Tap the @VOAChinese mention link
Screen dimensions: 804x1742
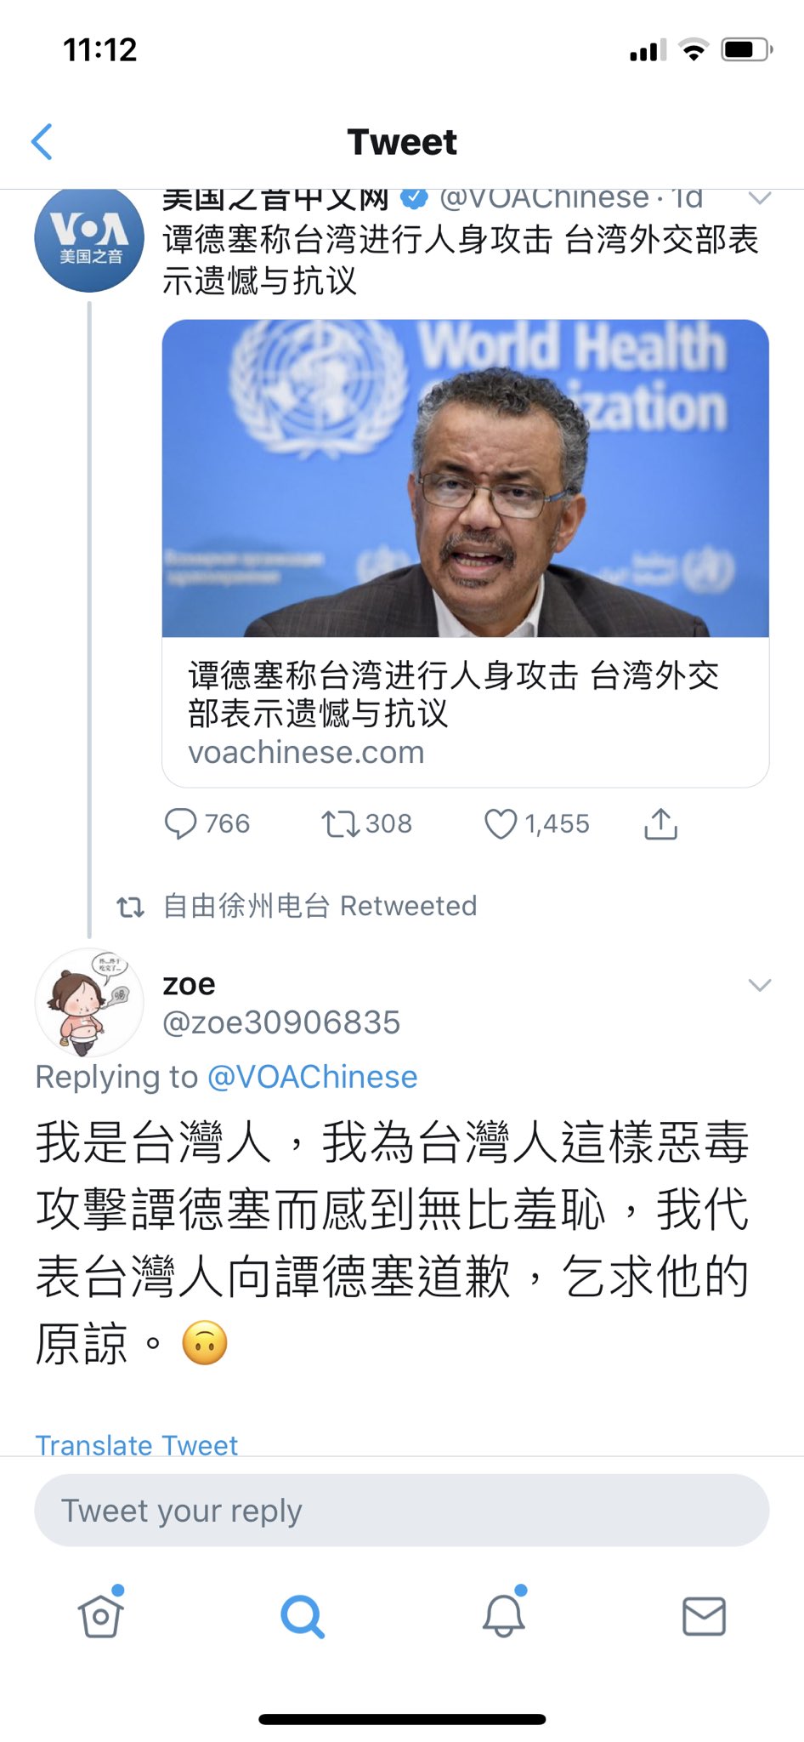click(x=312, y=1077)
